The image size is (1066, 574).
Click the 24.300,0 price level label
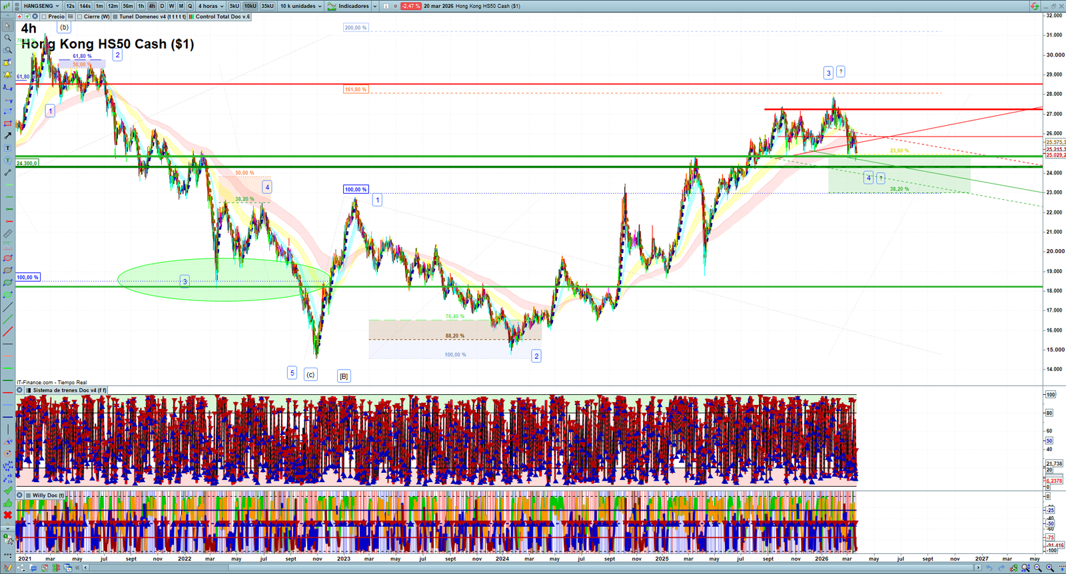tap(27, 163)
